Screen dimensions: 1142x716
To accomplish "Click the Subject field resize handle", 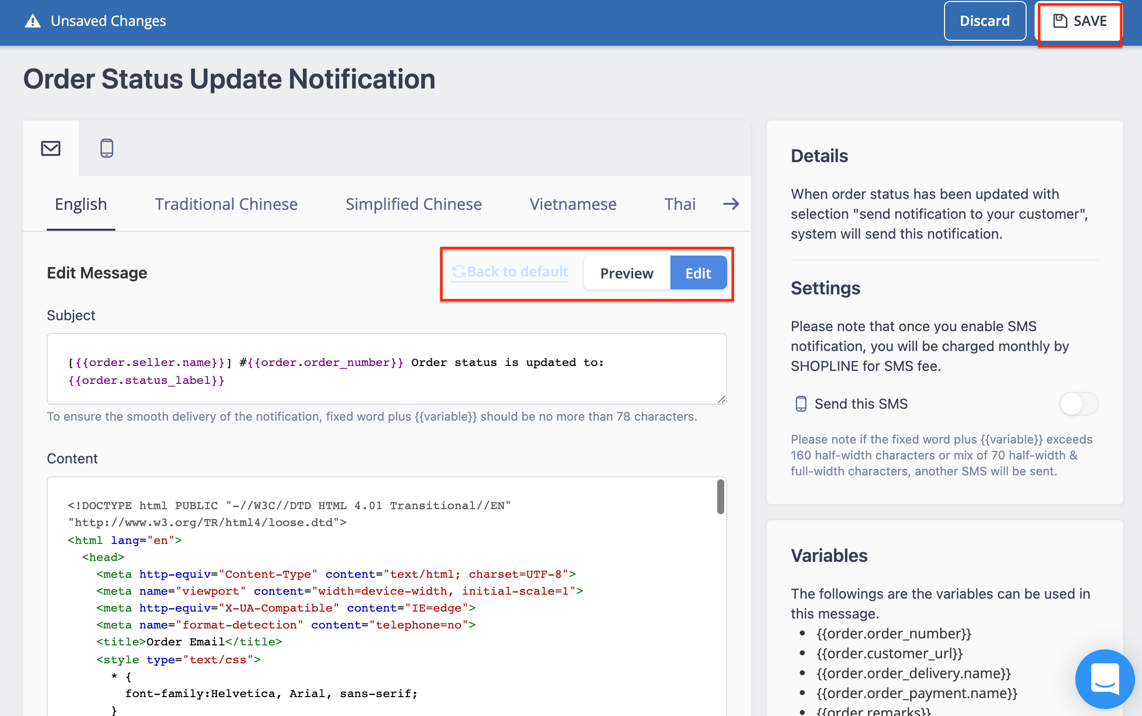I will click(x=721, y=399).
